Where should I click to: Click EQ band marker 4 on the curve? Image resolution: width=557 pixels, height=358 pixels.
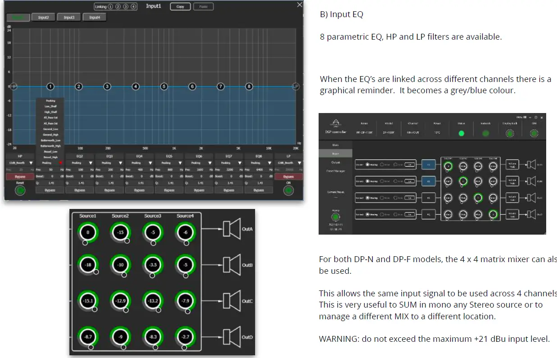135,86
